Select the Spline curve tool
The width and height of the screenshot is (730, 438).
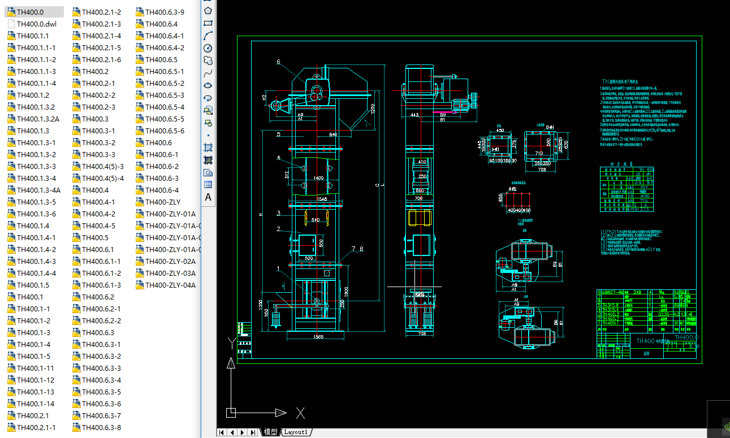click(x=208, y=73)
